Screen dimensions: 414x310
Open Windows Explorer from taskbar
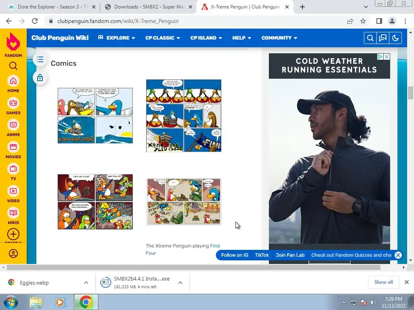coord(36,302)
